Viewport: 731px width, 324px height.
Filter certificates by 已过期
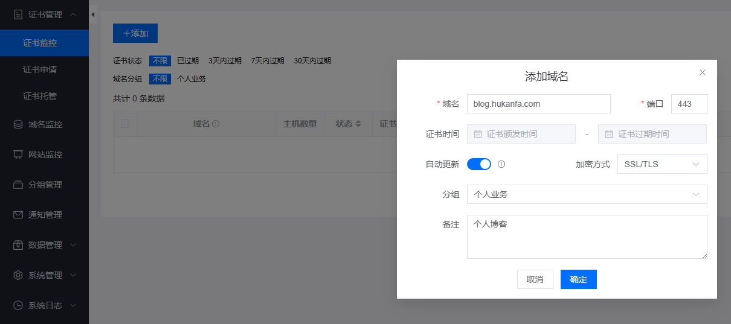[188, 61]
